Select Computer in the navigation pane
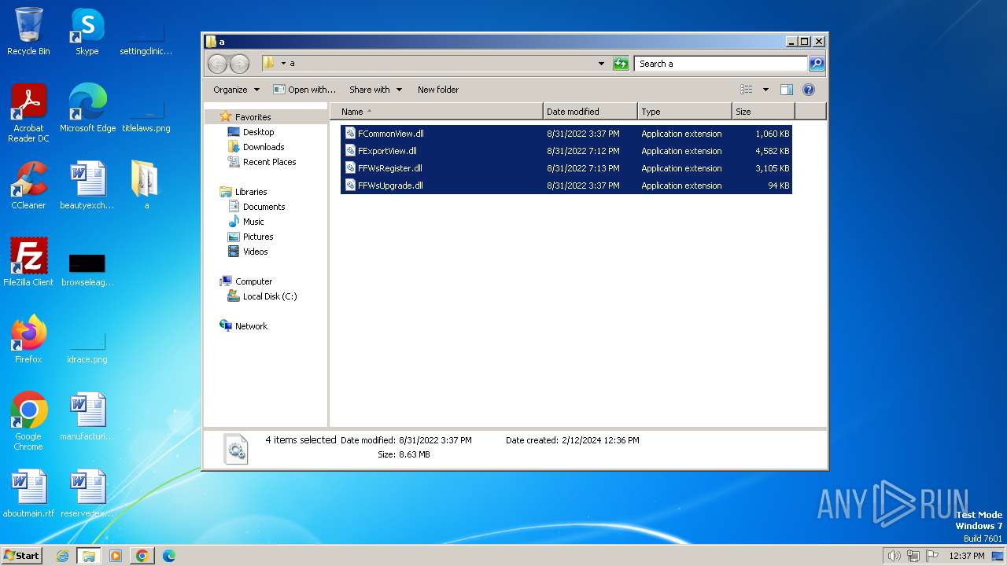 [253, 281]
